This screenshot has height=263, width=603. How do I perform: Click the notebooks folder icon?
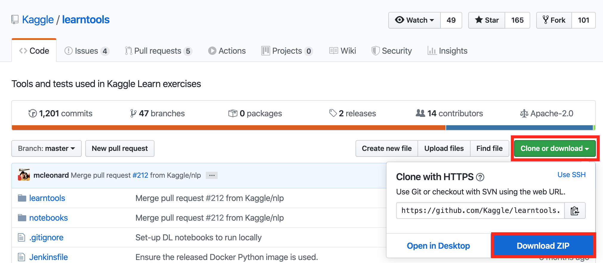[x=22, y=218]
